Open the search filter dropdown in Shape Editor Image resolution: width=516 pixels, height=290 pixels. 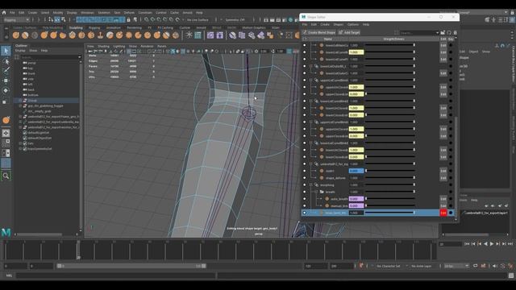click(x=437, y=33)
